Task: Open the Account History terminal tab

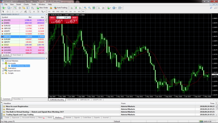Action: point(29,118)
